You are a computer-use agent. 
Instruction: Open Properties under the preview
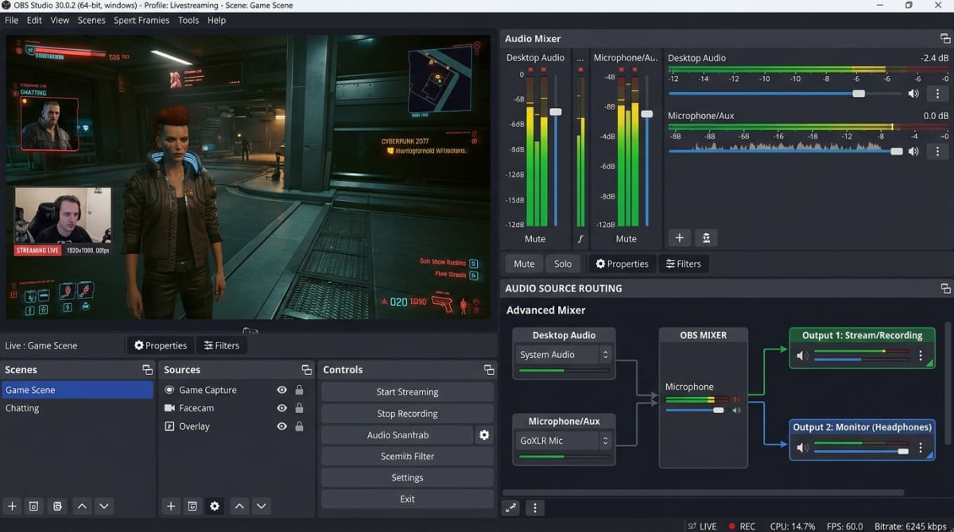point(160,345)
